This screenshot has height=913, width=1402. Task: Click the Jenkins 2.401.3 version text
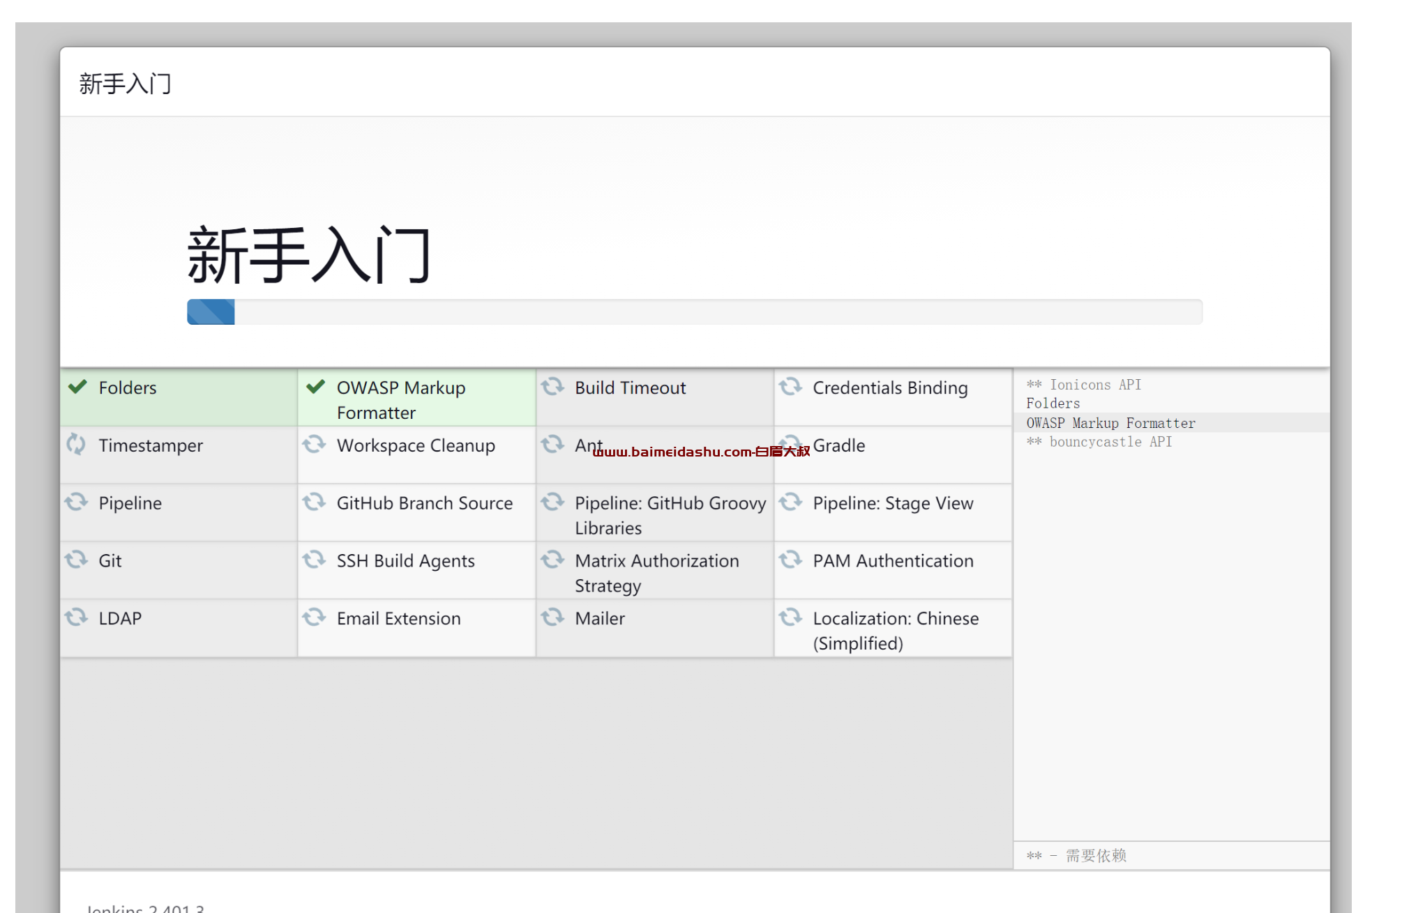[x=145, y=908]
